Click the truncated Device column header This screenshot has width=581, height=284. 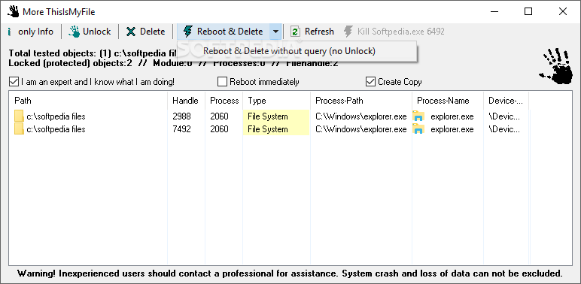[506, 101]
